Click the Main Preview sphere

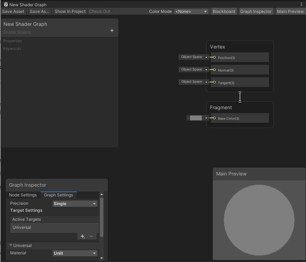coord(259,220)
